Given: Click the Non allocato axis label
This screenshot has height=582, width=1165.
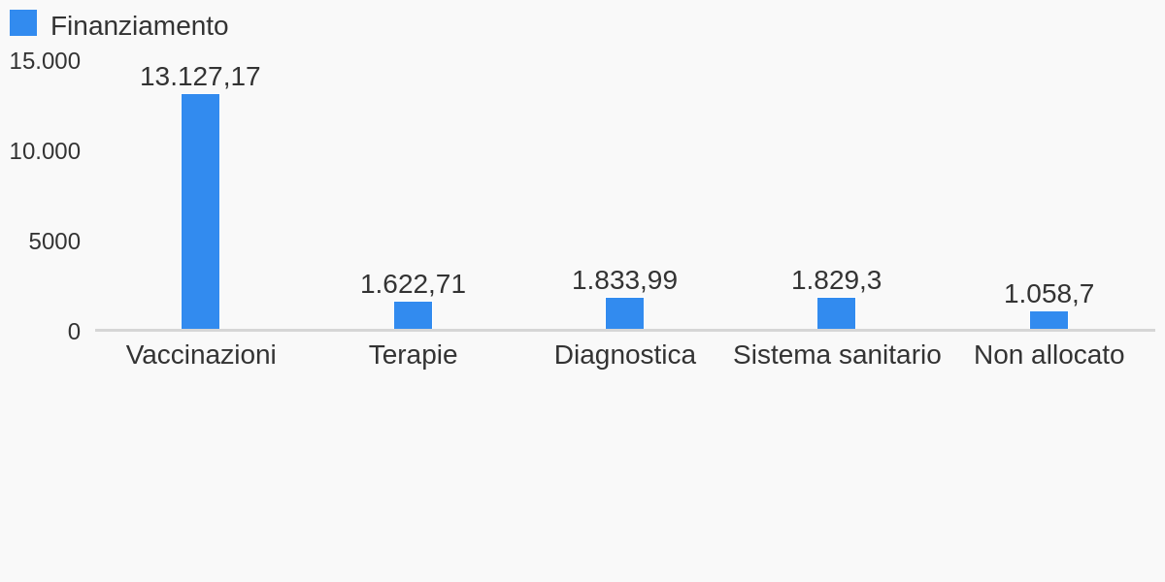Looking at the screenshot, I should [1048, 355].
